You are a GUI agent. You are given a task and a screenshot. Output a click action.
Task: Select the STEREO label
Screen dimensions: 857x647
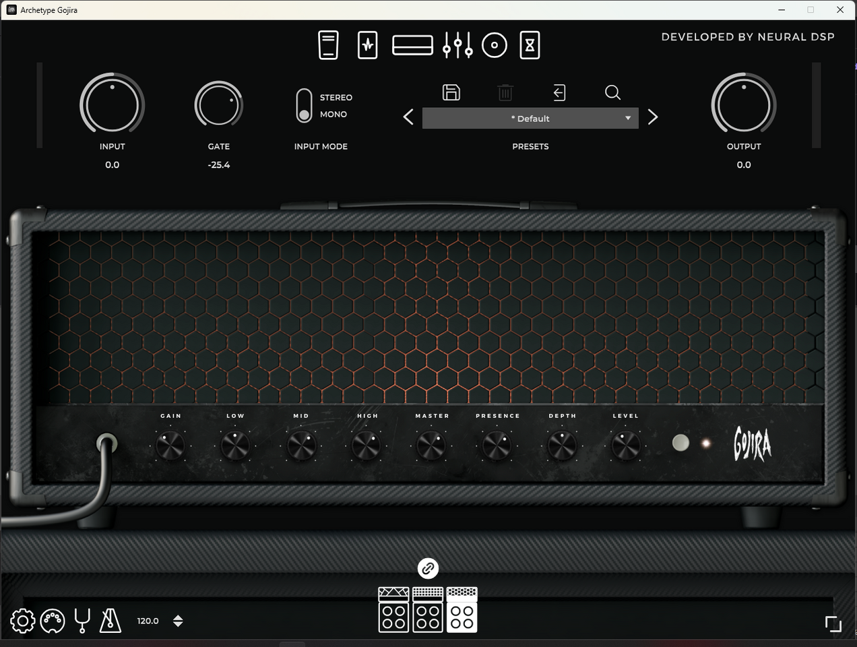click(x=336, y=98)
